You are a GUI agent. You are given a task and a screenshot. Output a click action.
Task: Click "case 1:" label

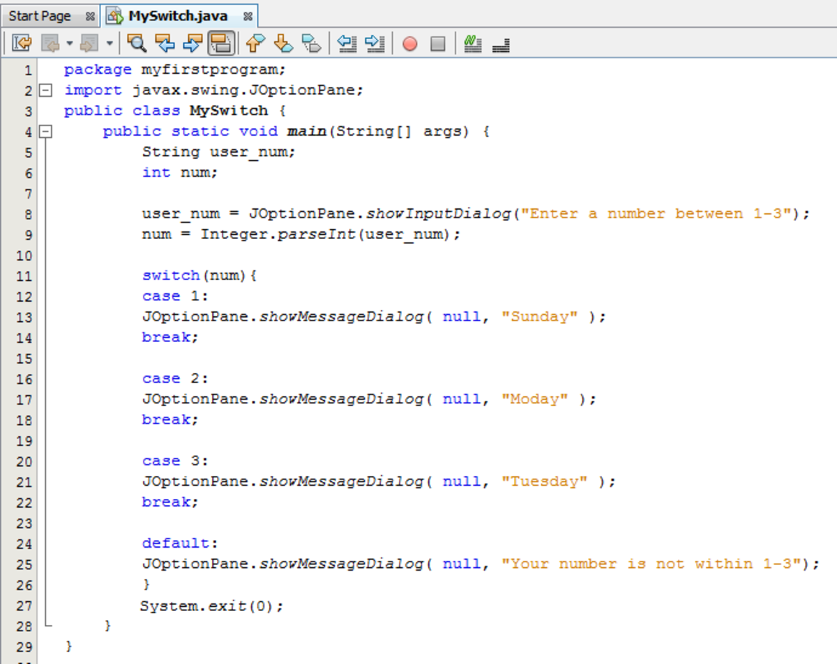(175, 296)
